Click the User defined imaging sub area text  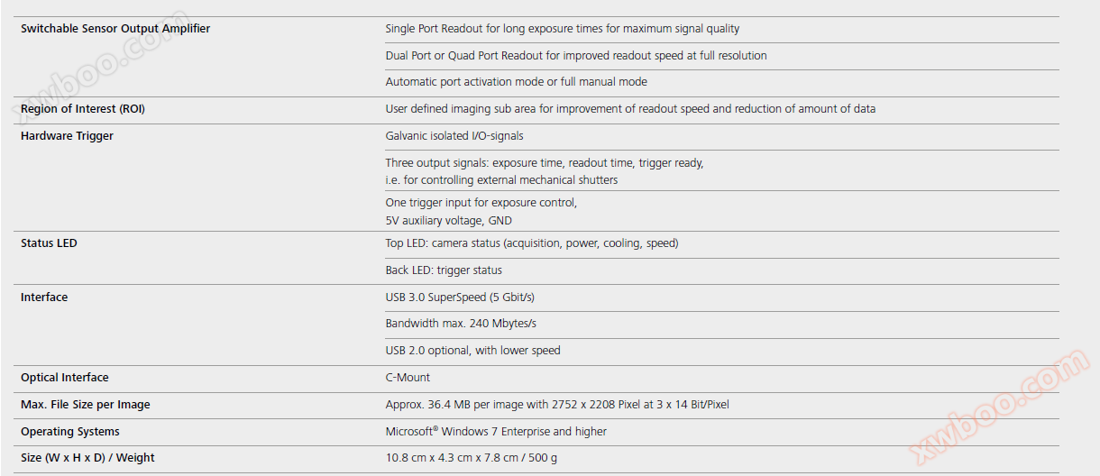[x=630, y=109]
